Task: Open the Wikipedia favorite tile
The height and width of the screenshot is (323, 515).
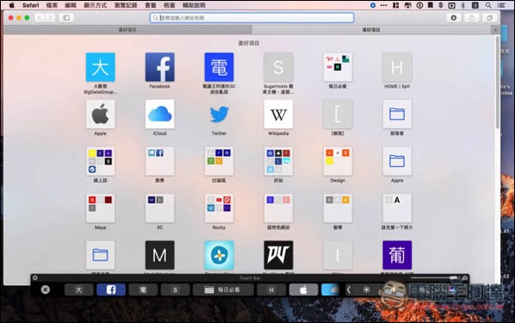Action: pos(278,114)
